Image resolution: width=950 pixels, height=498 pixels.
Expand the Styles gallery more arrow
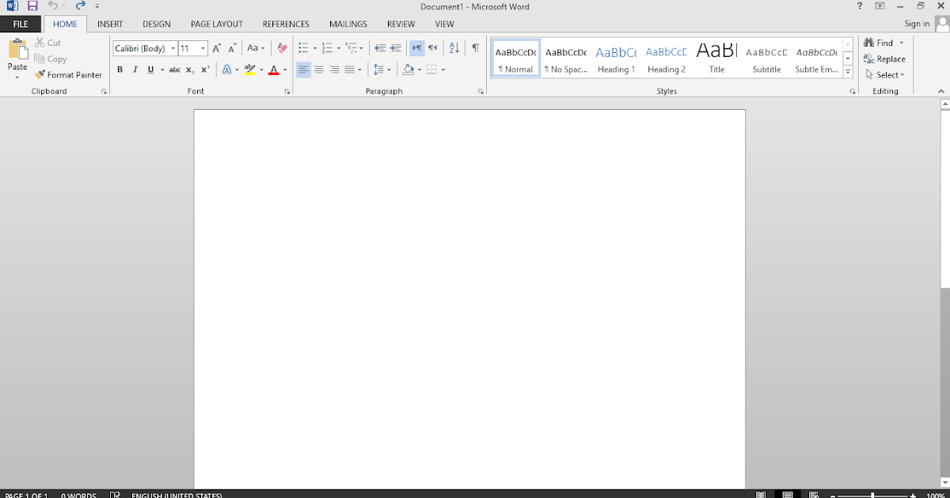point(848,72)
